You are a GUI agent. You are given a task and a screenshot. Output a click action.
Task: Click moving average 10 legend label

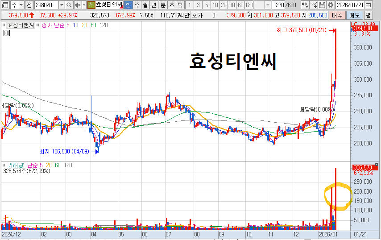click(75, 25)
